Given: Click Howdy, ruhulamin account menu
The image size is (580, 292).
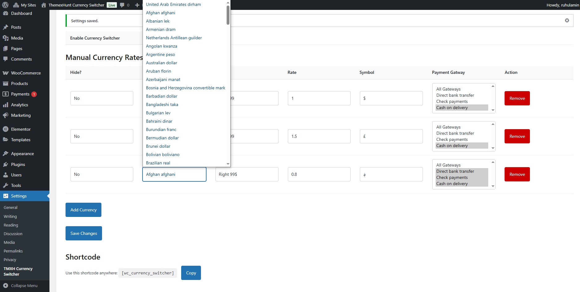Looking at the screenshot, I should pyautogui.click(x=563, y=5).
